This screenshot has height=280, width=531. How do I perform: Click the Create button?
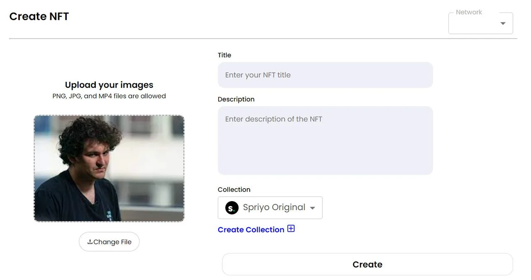pyautogui.click(x=368, y=264)
